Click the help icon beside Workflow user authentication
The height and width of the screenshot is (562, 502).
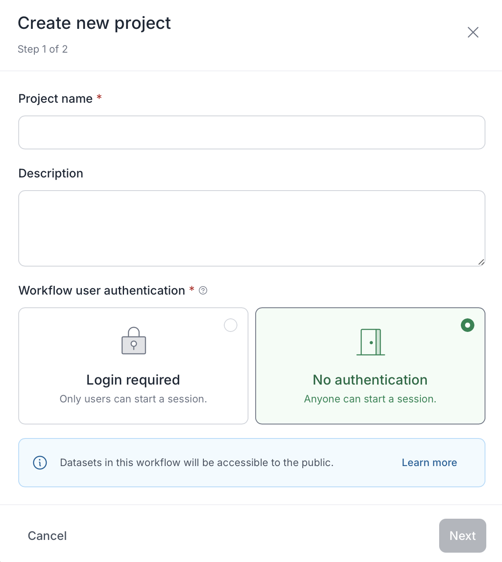coord(203,291)
